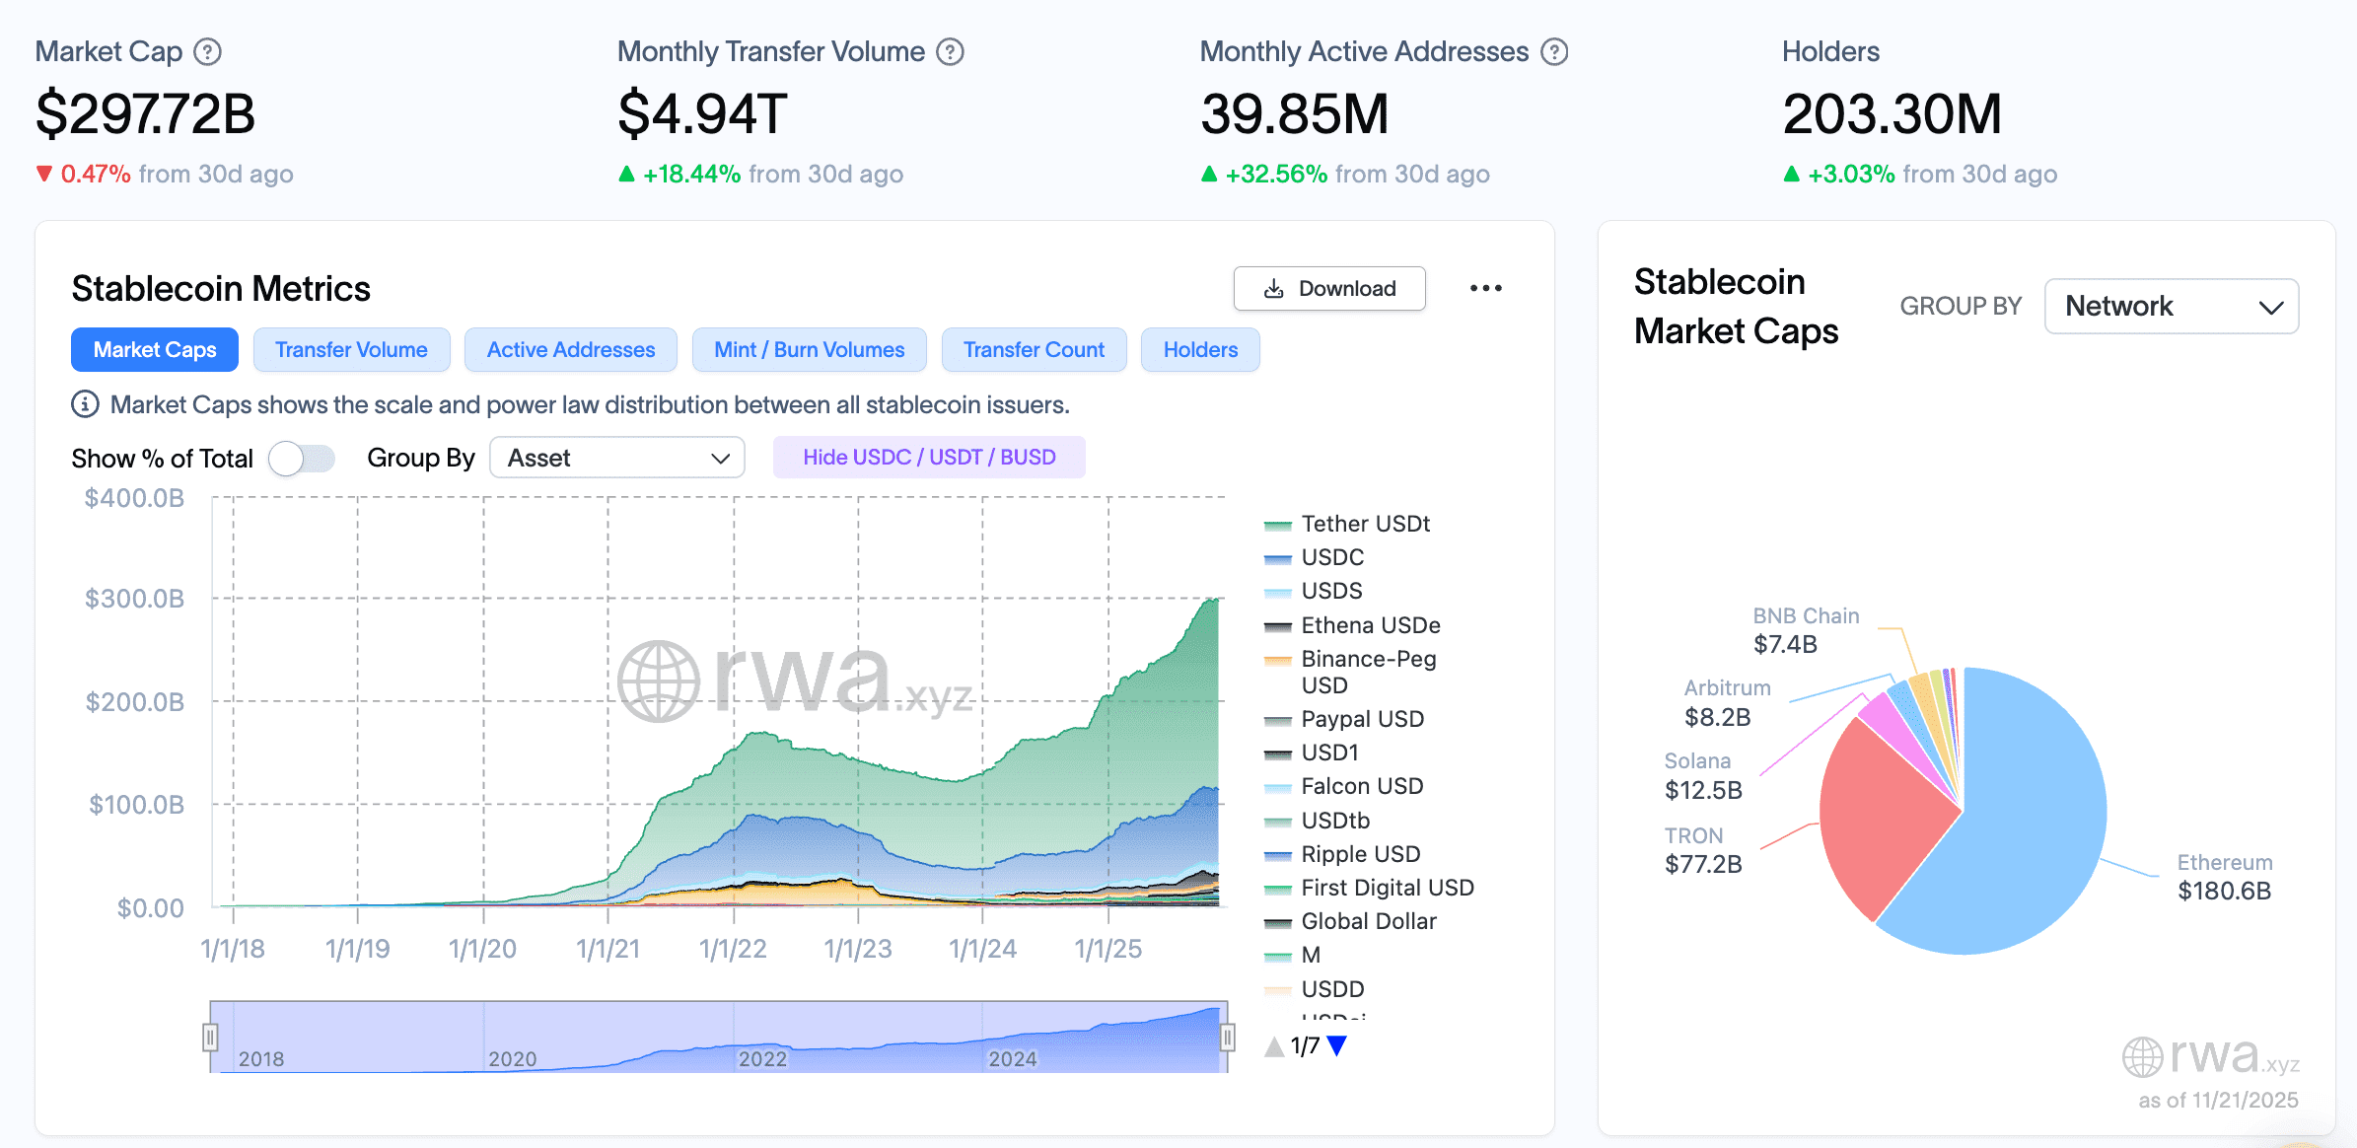This screenshot has height=1148, width=2357.
Task: Go to next legend page arrow
Action: pos(1337,1045)
